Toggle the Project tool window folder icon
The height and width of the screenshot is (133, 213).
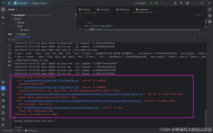(x=3, y=9)
